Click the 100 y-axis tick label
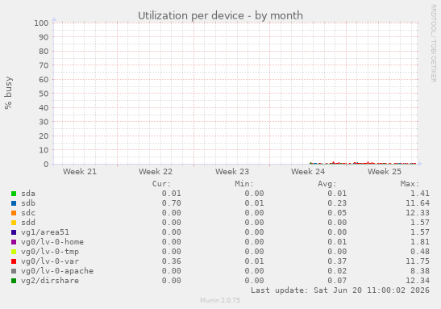Image resolution: width=441 pixels, height=309 pixels. pos(41,23)
